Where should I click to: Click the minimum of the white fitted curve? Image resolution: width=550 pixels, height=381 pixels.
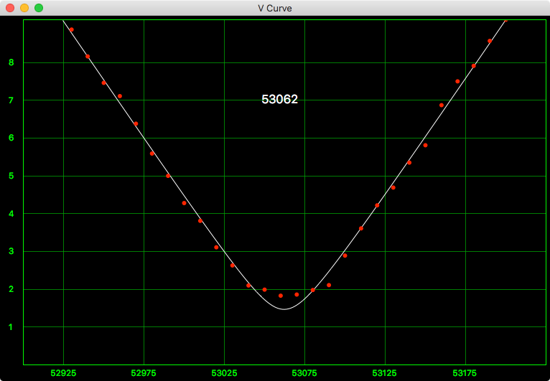tap(284, 309)
